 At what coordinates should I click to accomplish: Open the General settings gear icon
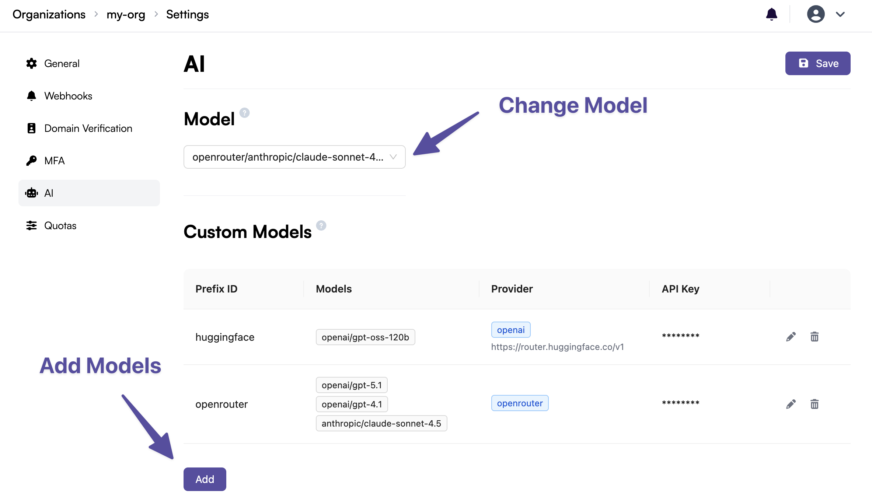[32, 63]
